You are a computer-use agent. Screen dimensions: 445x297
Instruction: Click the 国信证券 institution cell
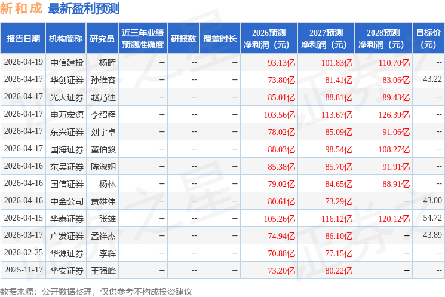pyautogui.click(x=67, y=184)
